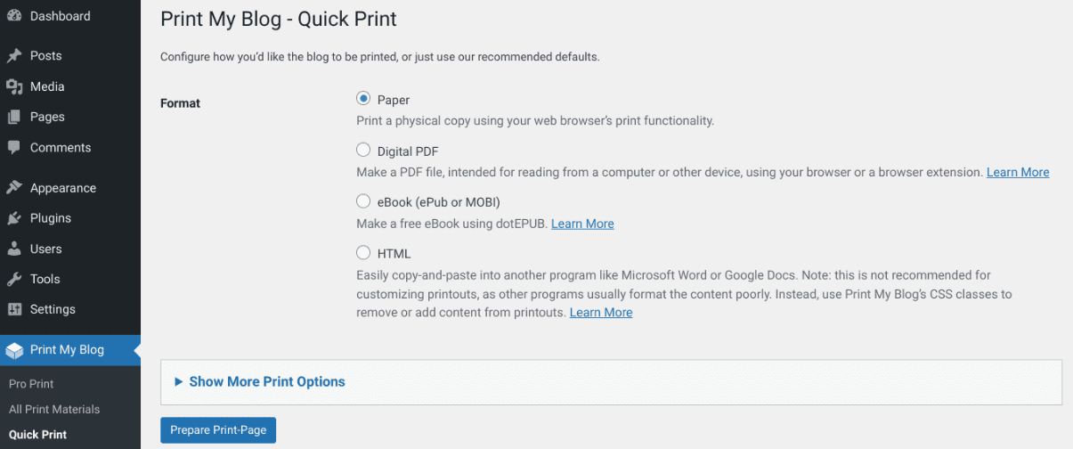Expand Show More Print Options

click(266, 381)
